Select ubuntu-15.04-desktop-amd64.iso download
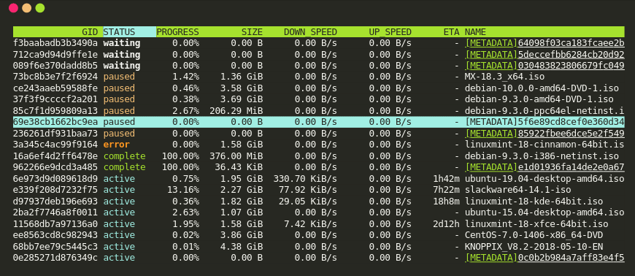635x276 pixels. [x=544, y=212]
